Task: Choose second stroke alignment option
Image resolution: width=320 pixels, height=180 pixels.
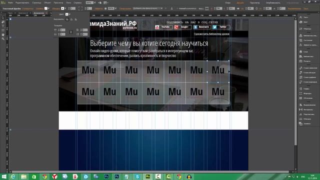Action: point(71,19)
